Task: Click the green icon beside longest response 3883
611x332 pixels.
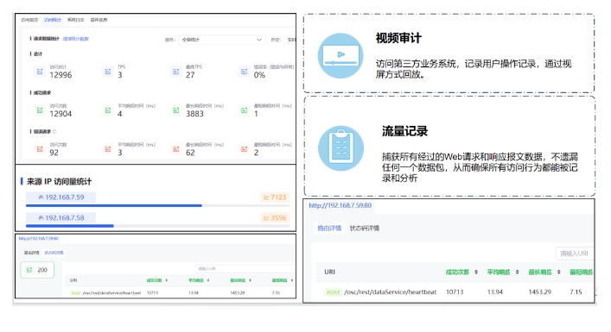Action: (x=176, y=110)
